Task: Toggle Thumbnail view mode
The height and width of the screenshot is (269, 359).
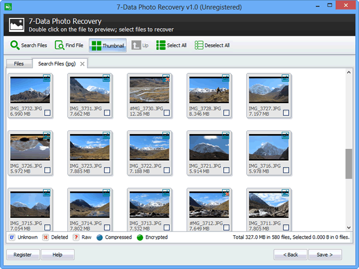Action: click(108, 45)
